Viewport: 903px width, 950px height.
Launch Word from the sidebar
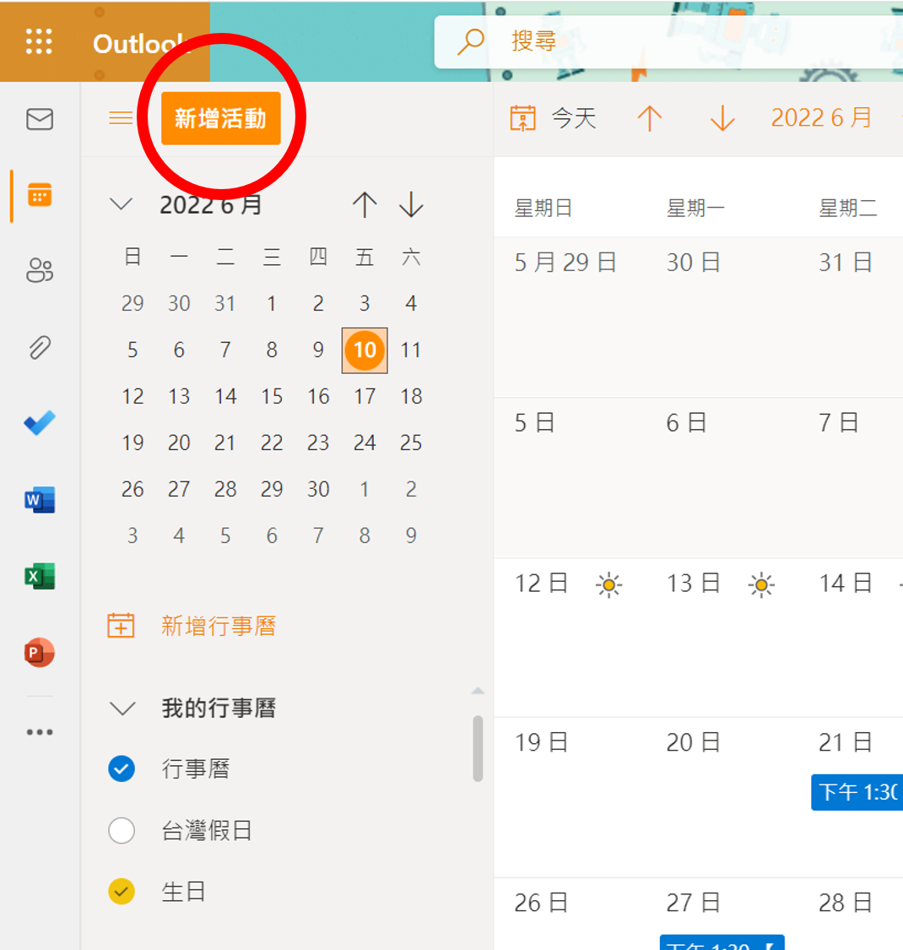click(x=40, y=500)
